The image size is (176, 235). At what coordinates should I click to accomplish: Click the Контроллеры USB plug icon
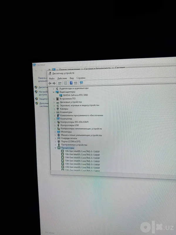point(58,125)
